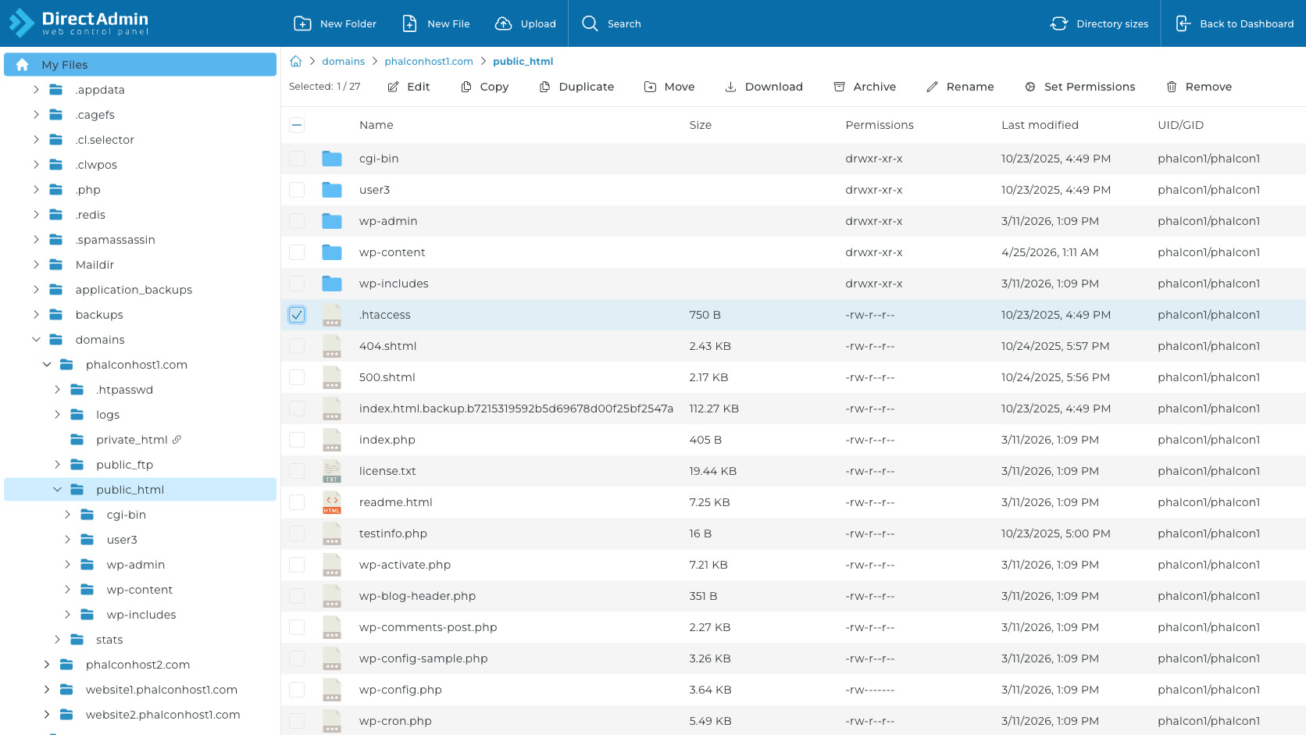Expand the stats tree folder
The image size is (1306, 735).
point(57,640)
